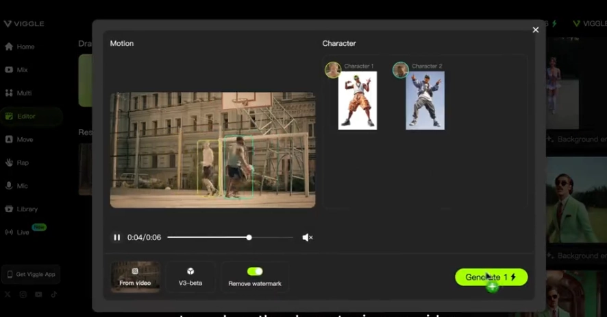Click the basketball motion video preview

212,150
